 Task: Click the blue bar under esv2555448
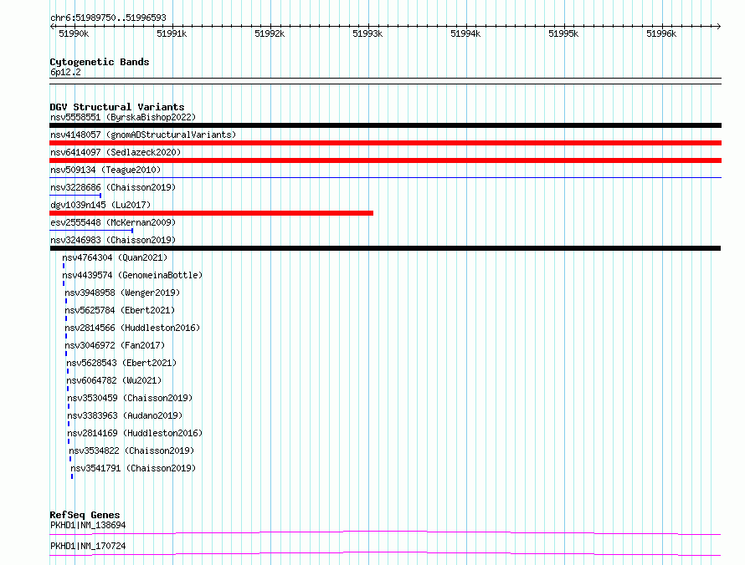tap(91, 230)
